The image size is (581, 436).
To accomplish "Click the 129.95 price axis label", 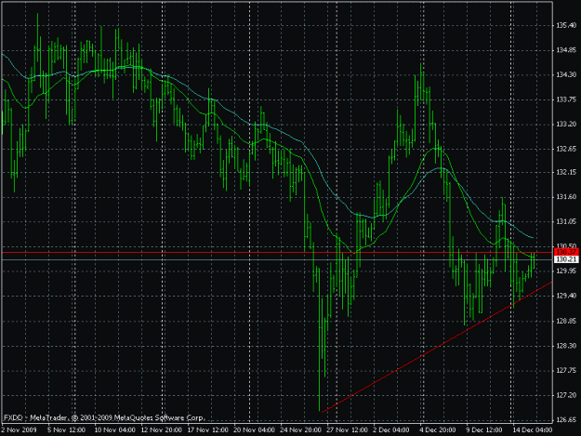I will (566, 271).
